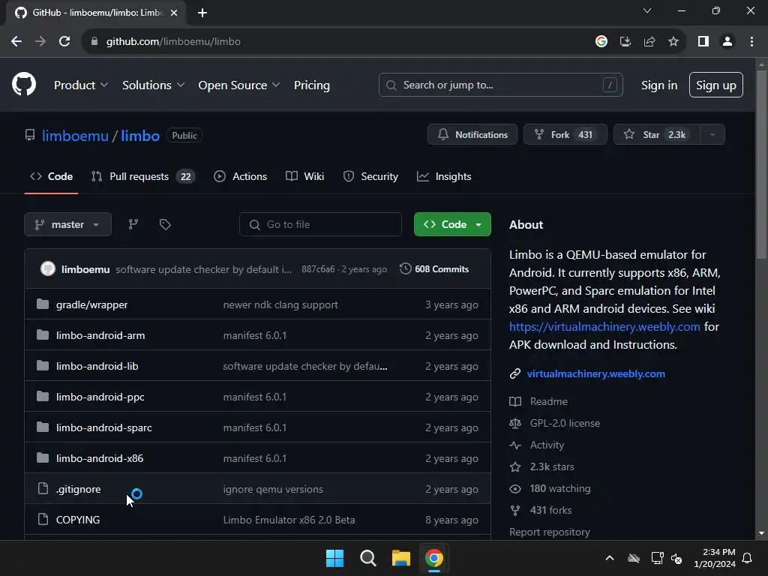
Task: Open the master branch dropdown
Action: (x=68, y=224)
